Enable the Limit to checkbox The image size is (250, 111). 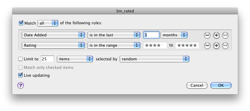[20, 59]
